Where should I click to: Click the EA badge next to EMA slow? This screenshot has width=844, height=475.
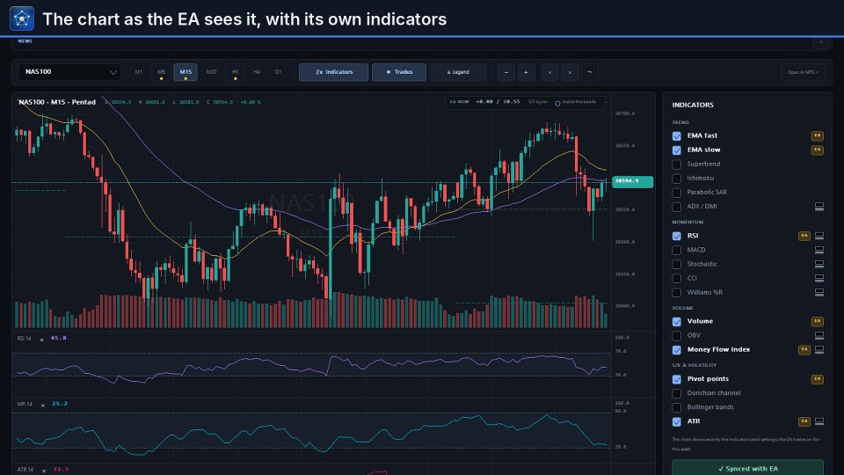pyautogui.click(x=817, y=150)
